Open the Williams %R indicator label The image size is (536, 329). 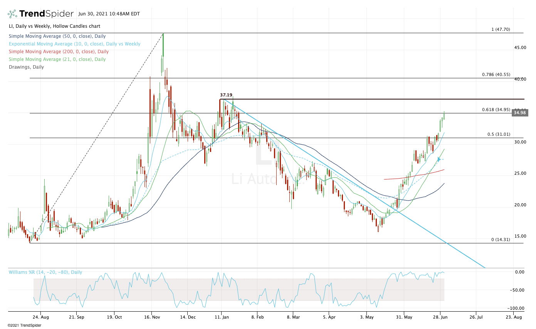pyautogui.click(x=45, y=272)
